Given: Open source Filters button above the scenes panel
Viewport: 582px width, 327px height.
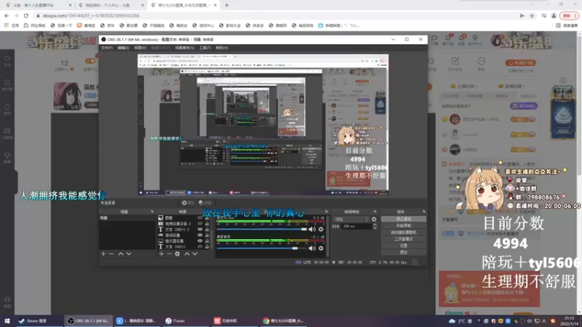Looking at the screenshot, I should click(205, 203).
